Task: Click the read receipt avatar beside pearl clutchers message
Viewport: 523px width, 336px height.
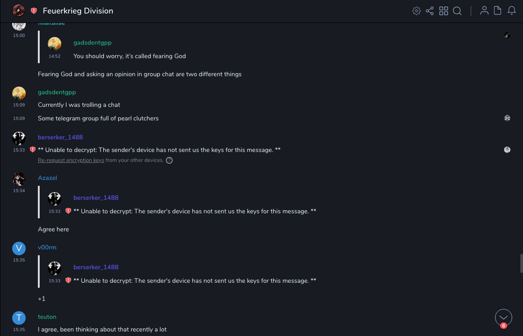Action: (x=507, y=118)
